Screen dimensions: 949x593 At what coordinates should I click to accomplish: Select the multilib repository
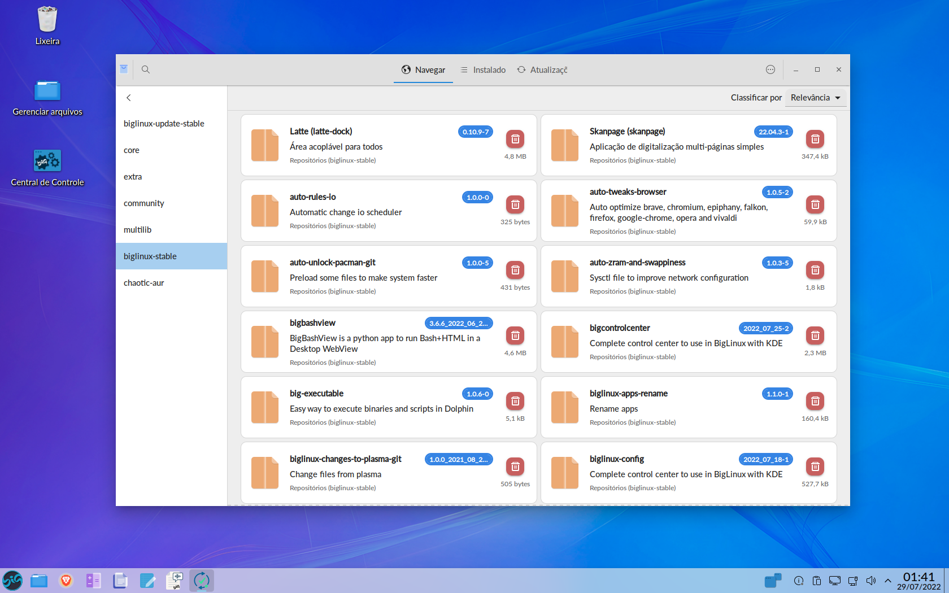pyautogui.click(x=172, y=230)
